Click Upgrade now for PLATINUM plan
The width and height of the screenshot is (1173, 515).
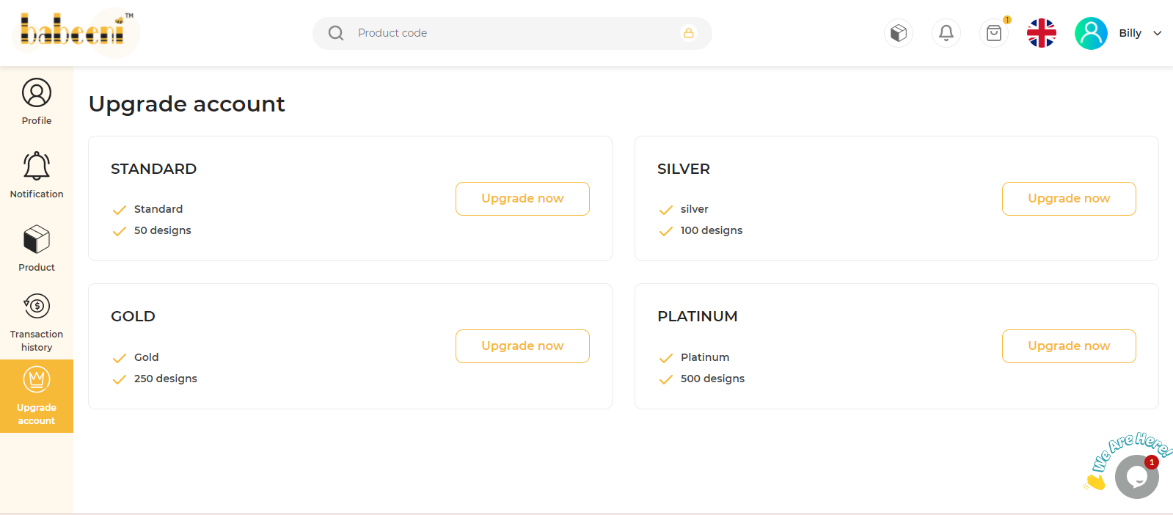(1069, 346)
